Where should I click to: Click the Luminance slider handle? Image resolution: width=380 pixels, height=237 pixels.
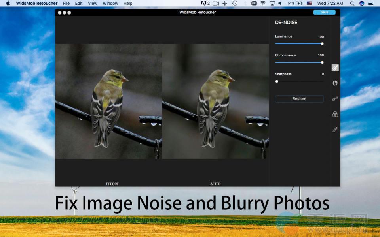[x=322, y=43]
